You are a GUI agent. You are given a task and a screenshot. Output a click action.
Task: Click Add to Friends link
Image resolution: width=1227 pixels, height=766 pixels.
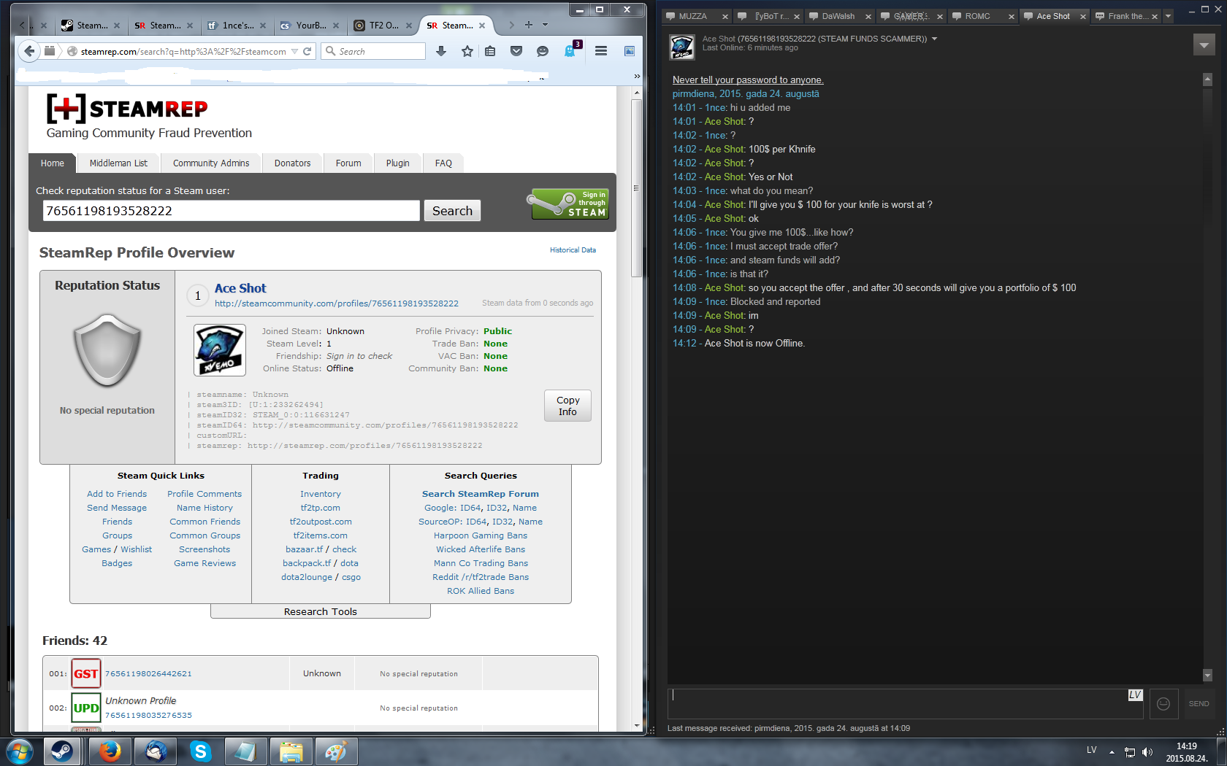click(117, 494)
